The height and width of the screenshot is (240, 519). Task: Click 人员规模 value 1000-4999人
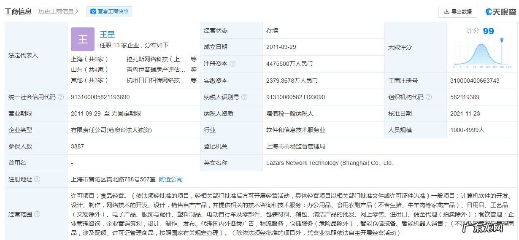[467, 130]
